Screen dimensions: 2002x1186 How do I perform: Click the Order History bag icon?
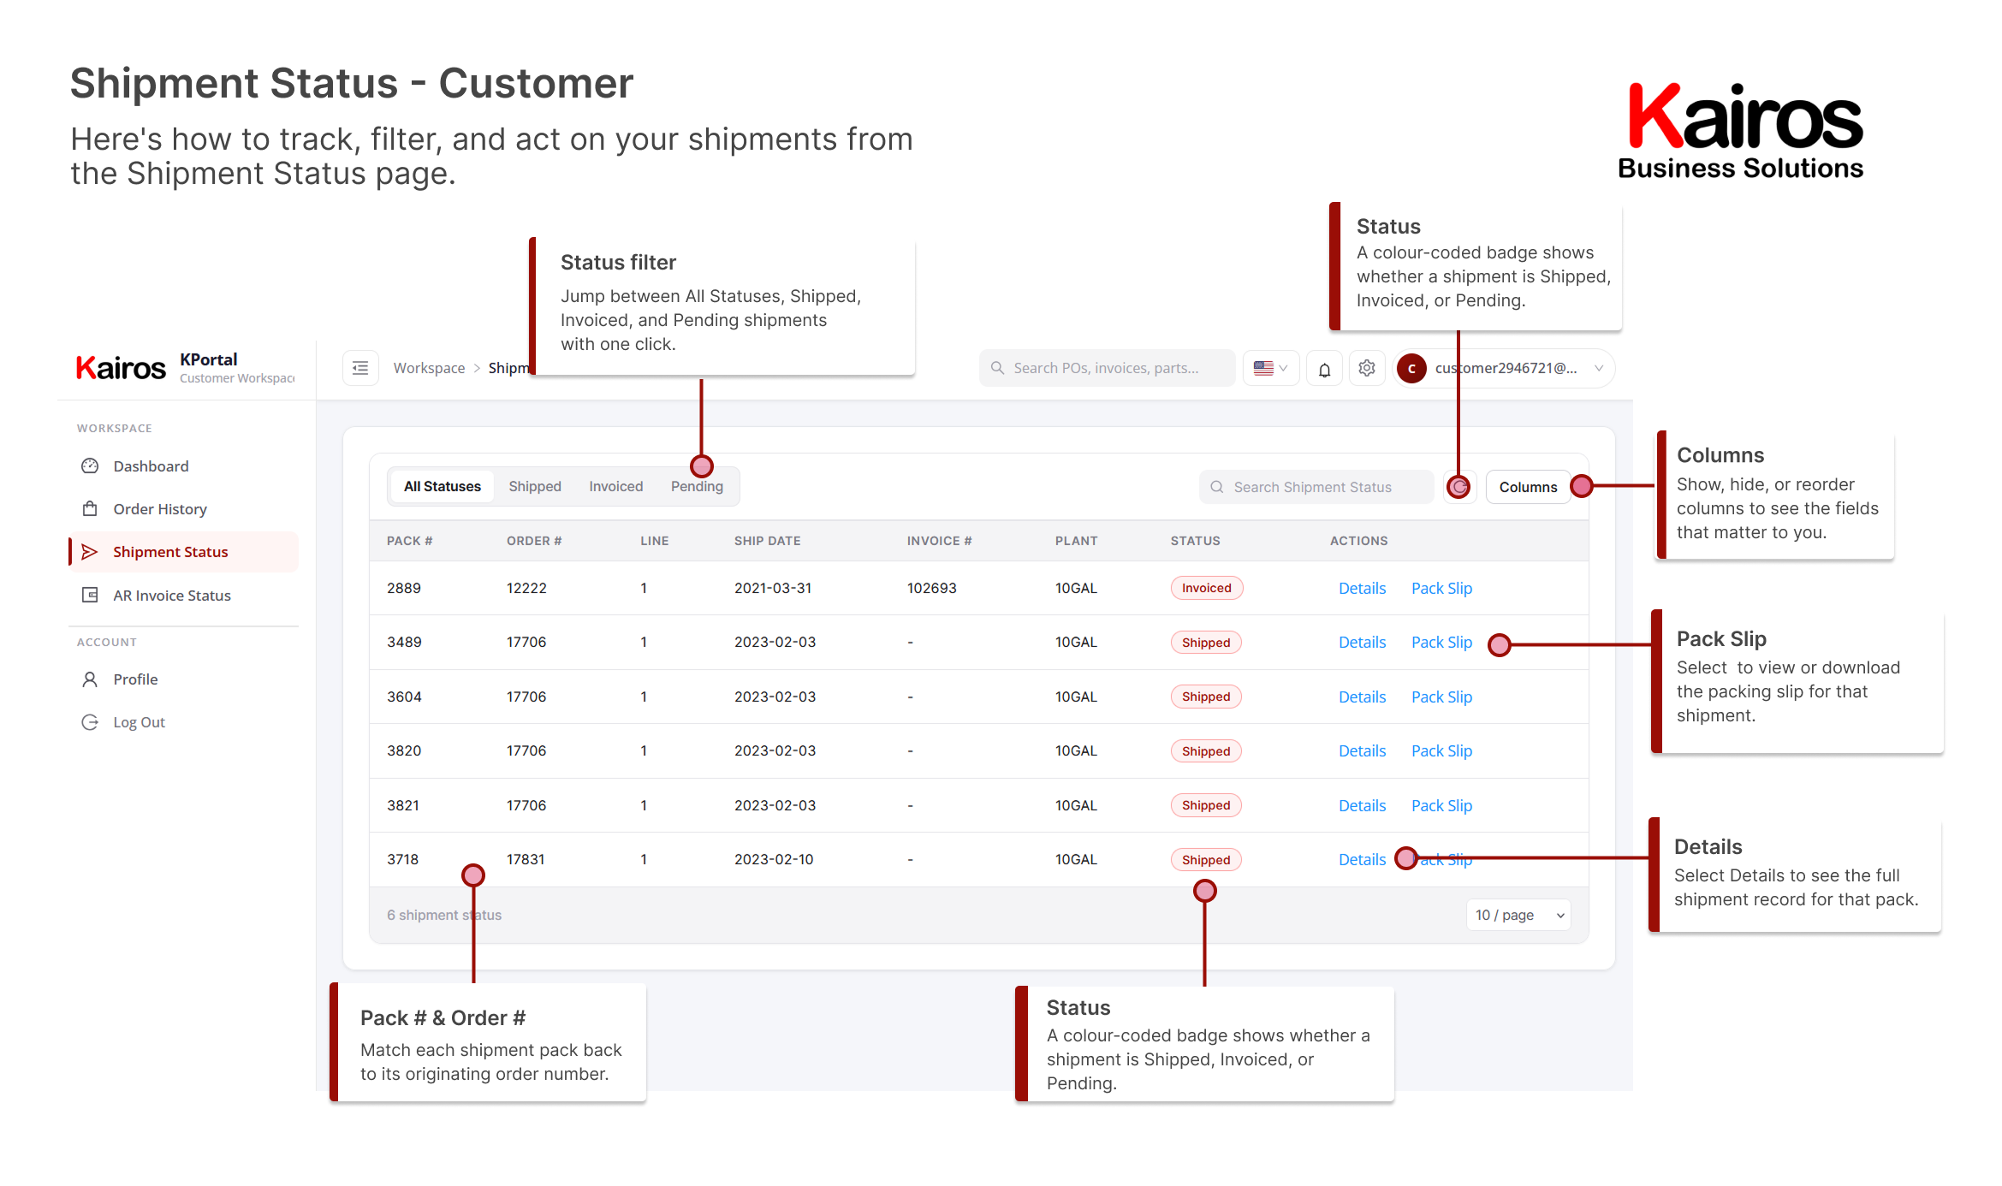[90, 509]
